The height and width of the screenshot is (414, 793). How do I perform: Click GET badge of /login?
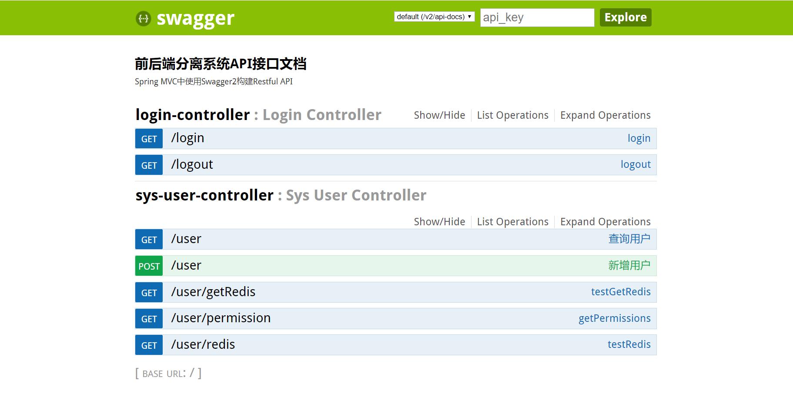coord(149,139)
